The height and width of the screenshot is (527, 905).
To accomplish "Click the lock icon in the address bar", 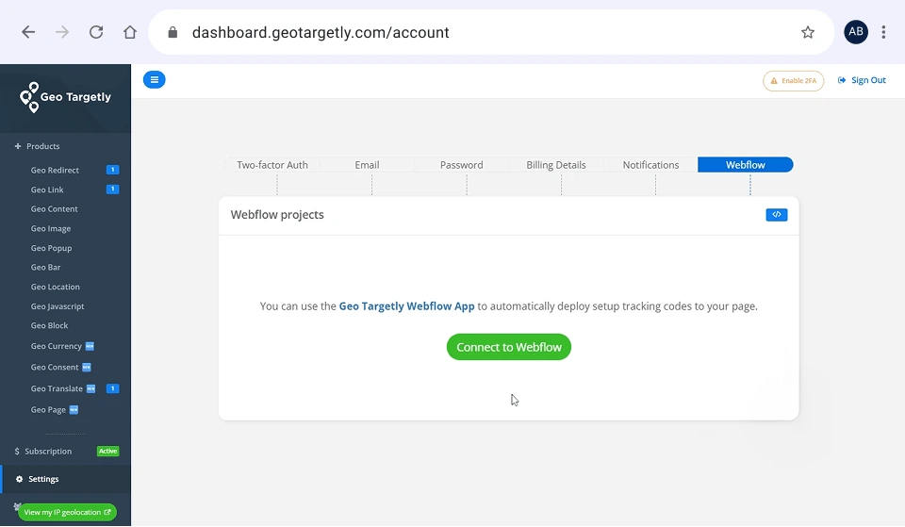I will coord(173,32).
